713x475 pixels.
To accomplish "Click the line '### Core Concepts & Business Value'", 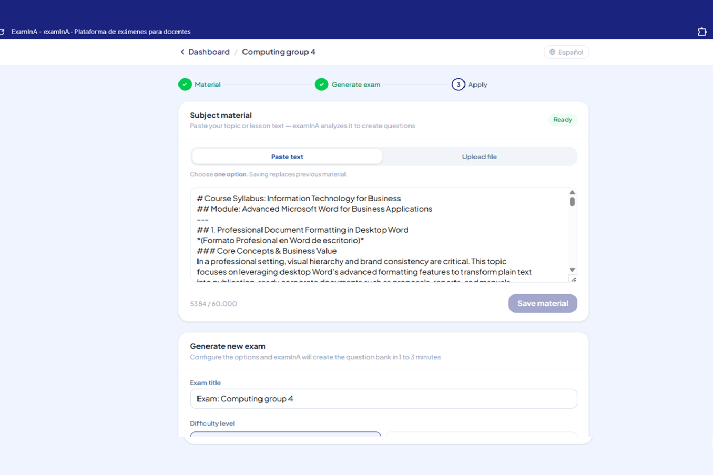I will [267, 251].
